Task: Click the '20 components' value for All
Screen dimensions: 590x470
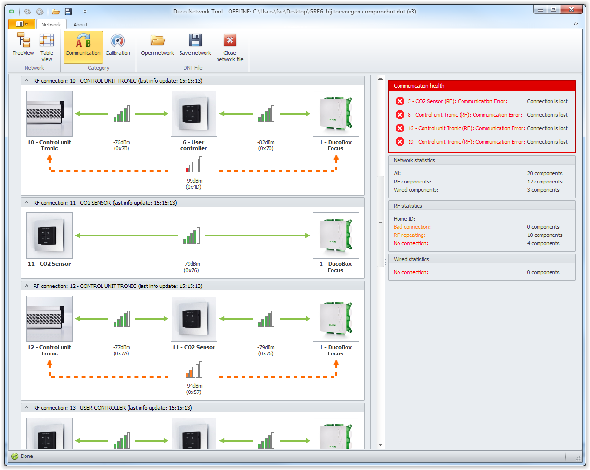Action: coord(545,173)
